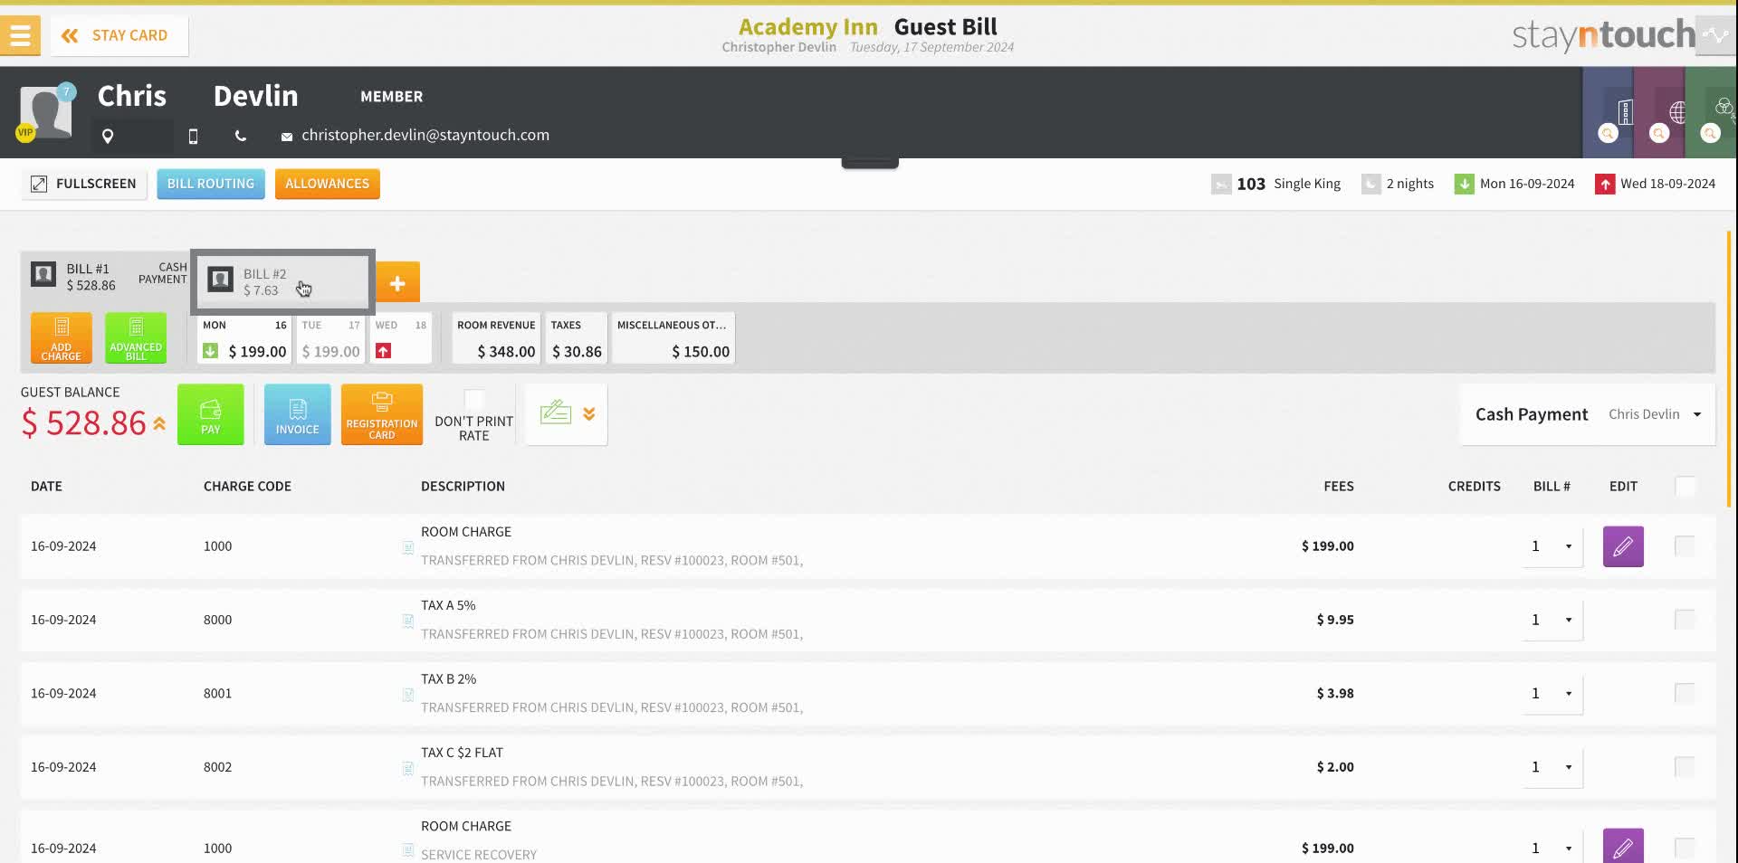The height and width of the screenshot is (863, 1738).
Task: Select Bill #2 tab
Action: coord(282,281)
